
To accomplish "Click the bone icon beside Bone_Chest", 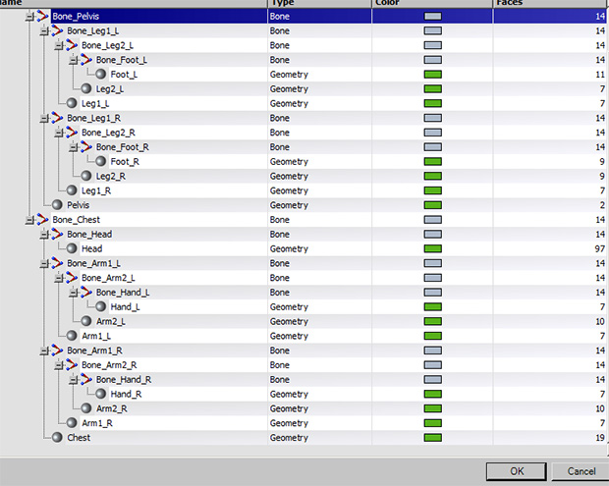I will (42, 219).
